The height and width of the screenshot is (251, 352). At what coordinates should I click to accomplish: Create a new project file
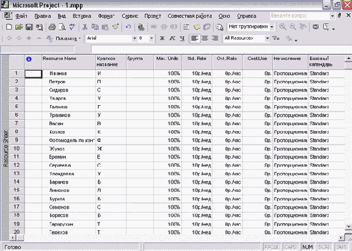[8, 27]
